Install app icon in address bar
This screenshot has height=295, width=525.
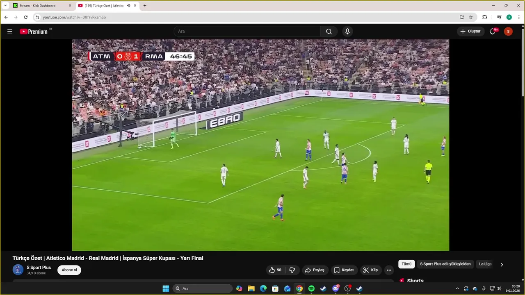click(x=462, y=17)
